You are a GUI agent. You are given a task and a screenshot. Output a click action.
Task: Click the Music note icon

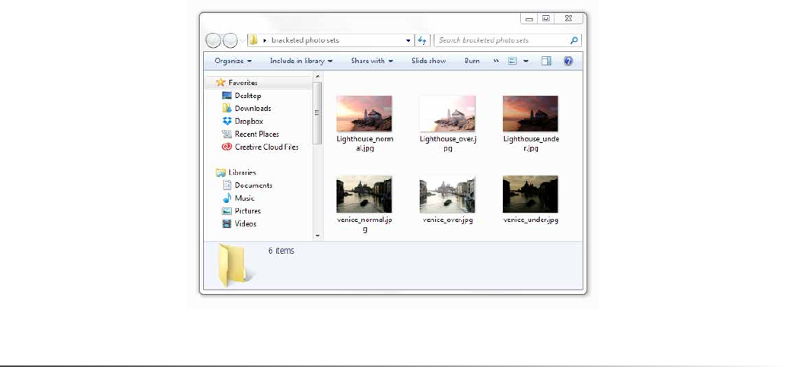click(x=227, y=198)
